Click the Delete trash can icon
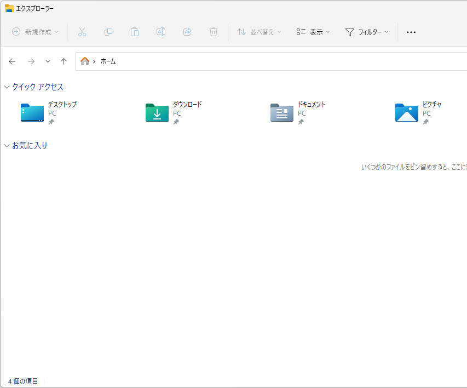This screenshot has width=467, height=388. click(x=214, y=32)
